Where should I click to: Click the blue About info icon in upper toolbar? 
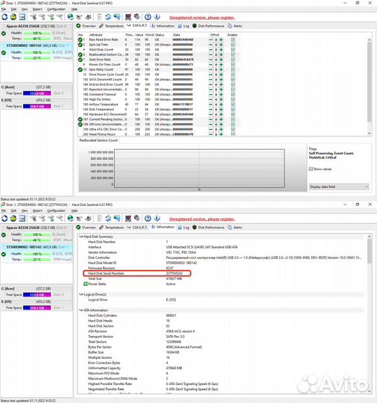click(x=156, y=17)
